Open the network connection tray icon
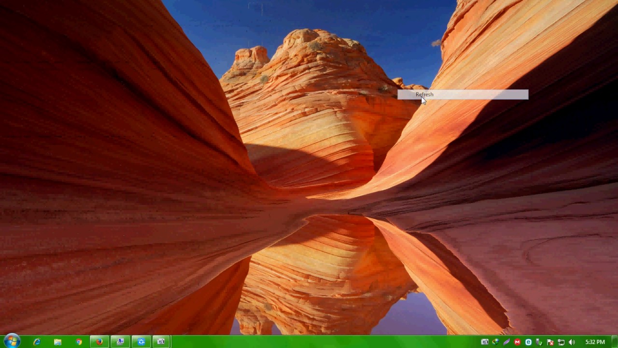 tap(561, 342)
